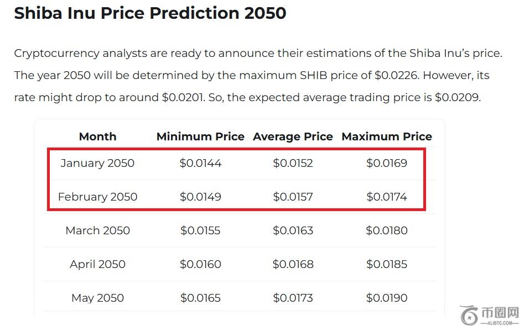Select the Month column header
Screen dimensions: 519x326
click(97, 136)
